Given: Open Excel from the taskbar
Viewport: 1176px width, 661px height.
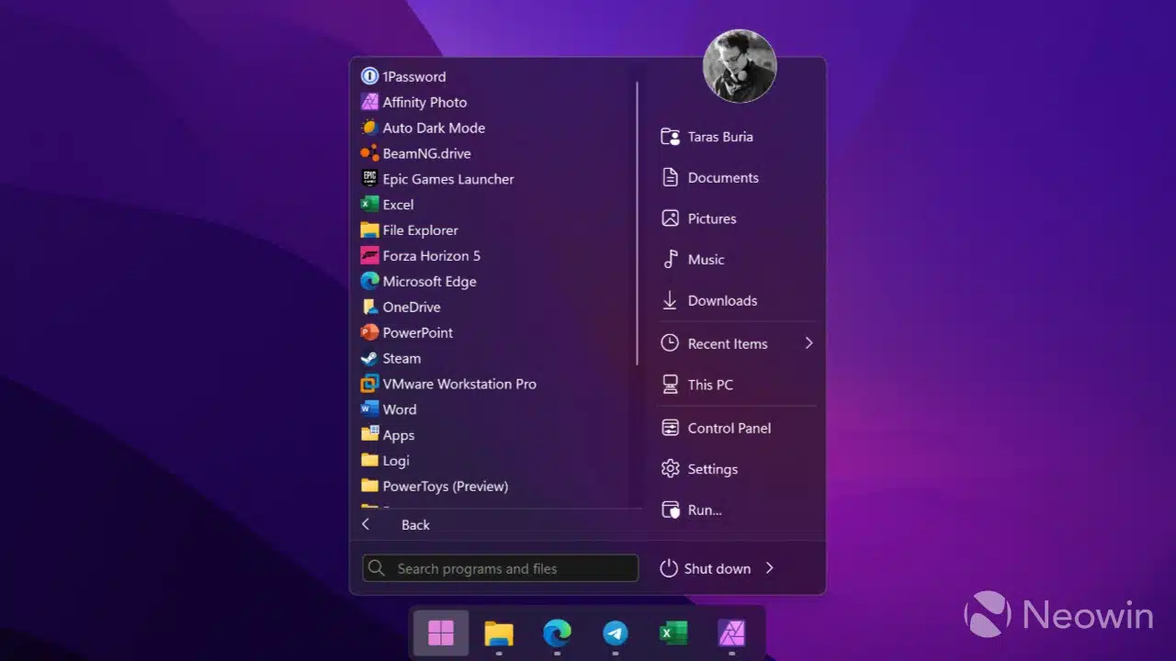Looking at the screenshot, I should coord(673,633).
